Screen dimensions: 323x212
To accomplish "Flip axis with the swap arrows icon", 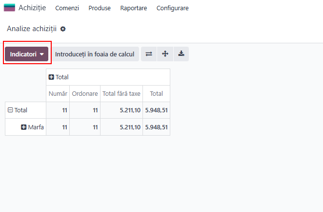I will pyautogui.click(x=149, y=54).
